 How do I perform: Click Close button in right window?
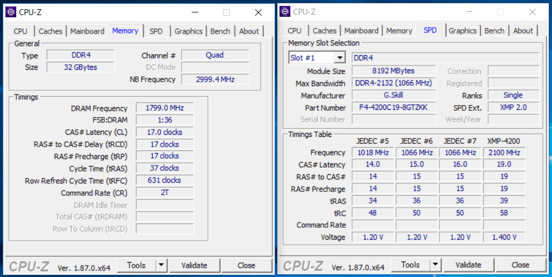tap(521, 265)
